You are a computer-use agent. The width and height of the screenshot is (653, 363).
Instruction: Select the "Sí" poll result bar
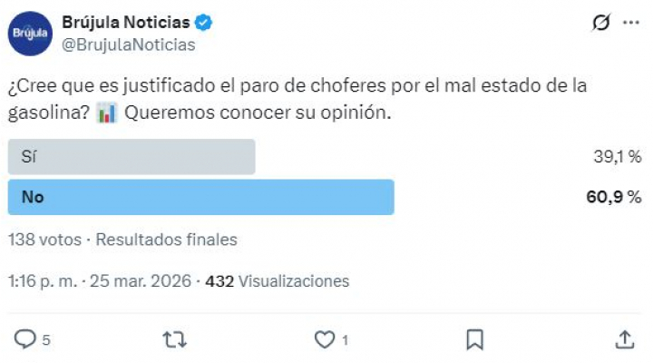point(132,156)
